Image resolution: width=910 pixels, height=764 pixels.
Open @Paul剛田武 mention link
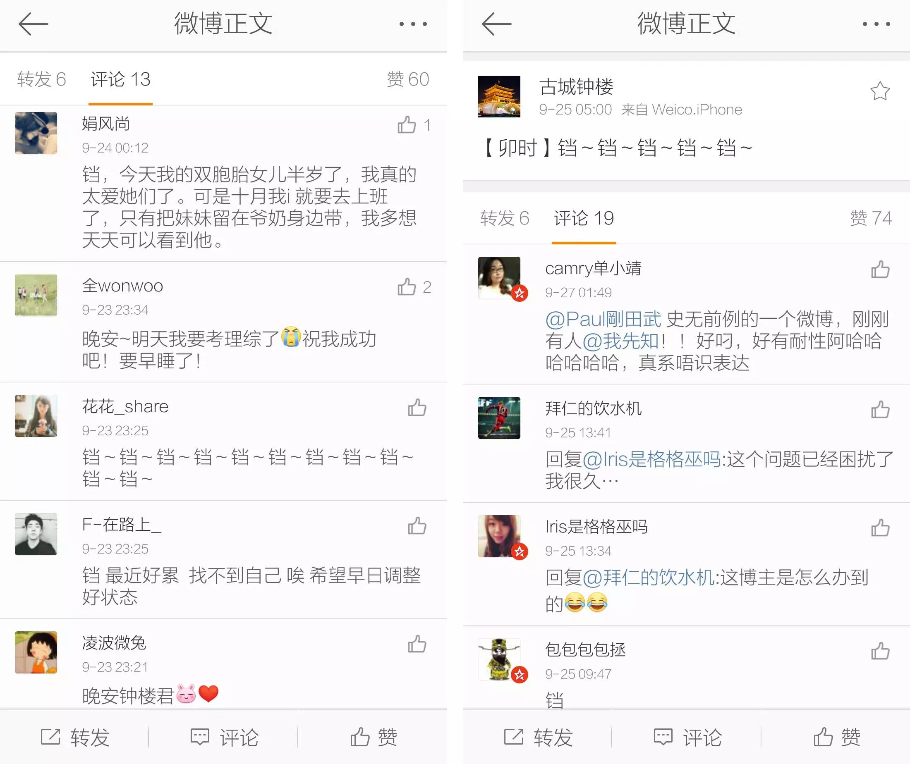pyautogui.click(x=603, y=319)
